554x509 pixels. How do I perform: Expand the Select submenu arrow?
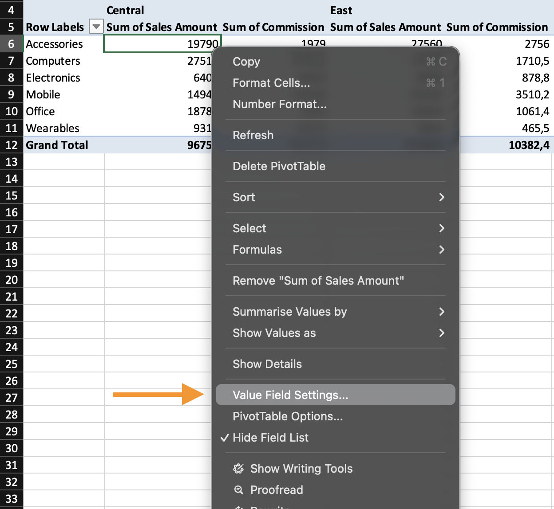(x=441, y=228)
